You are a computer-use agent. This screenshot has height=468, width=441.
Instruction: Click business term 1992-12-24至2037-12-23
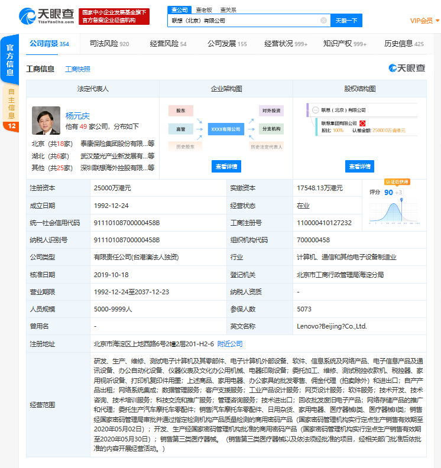click(131, 292)
